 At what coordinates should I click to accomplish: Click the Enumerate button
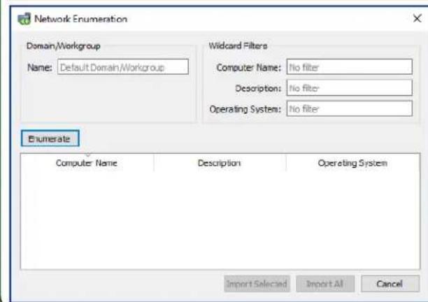click(50, 138)
